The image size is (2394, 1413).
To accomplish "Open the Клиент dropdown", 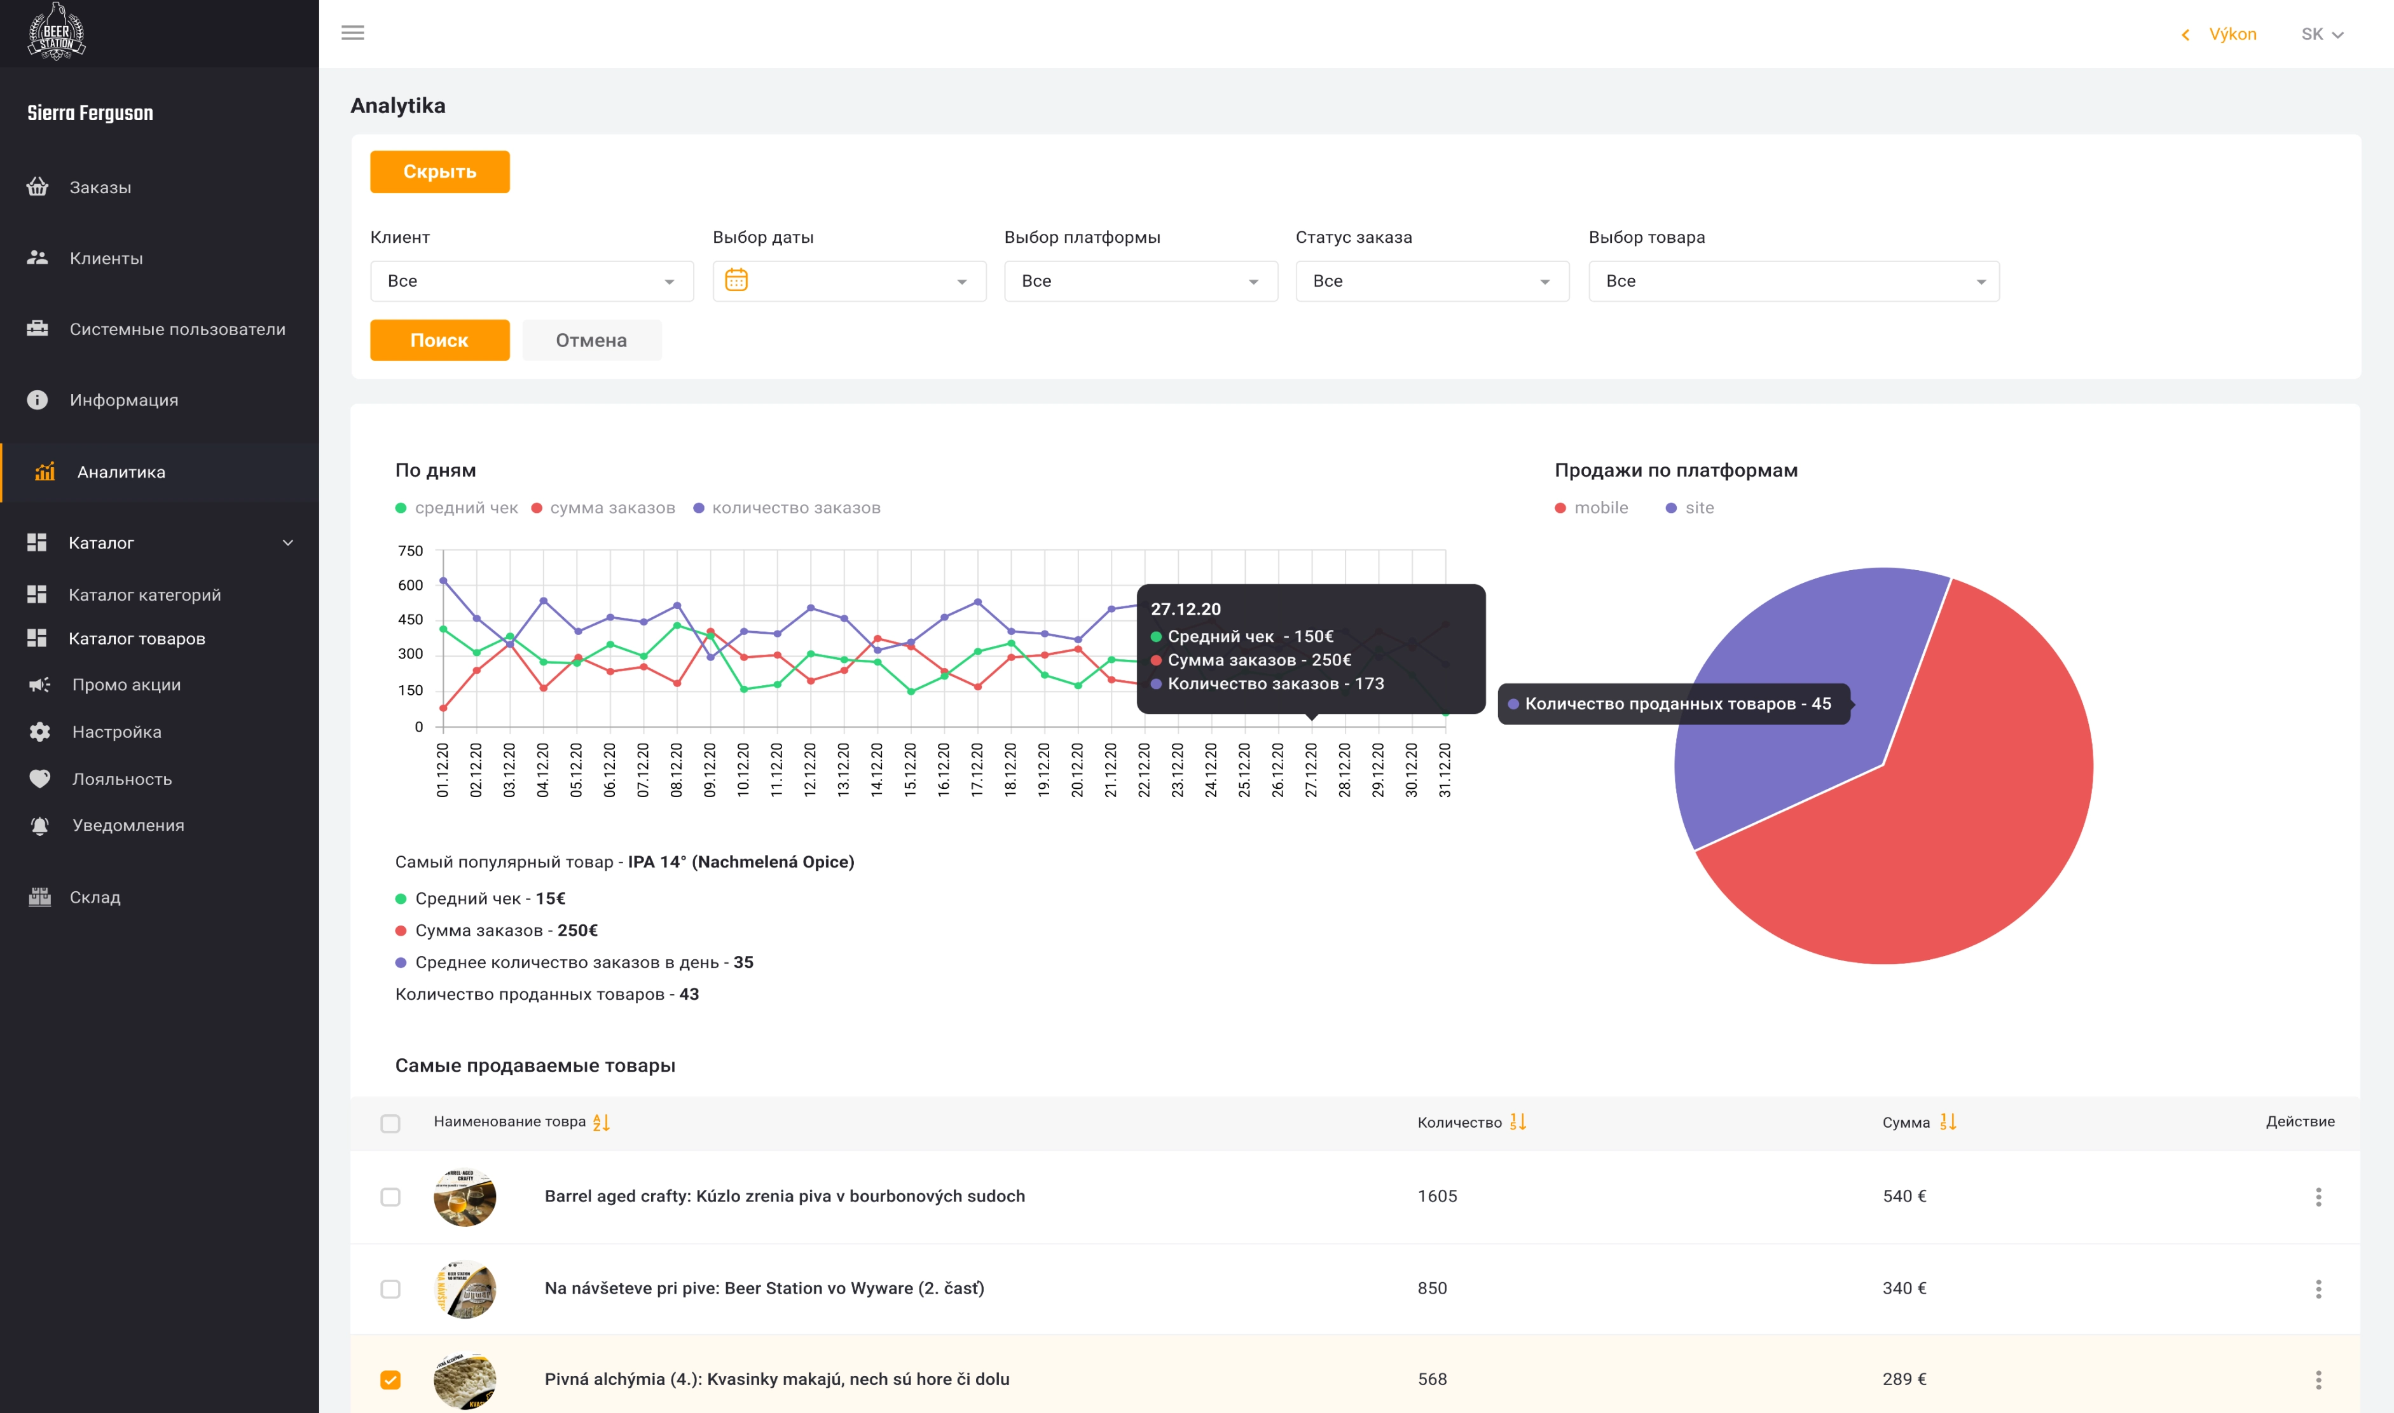I will [532, 281].
